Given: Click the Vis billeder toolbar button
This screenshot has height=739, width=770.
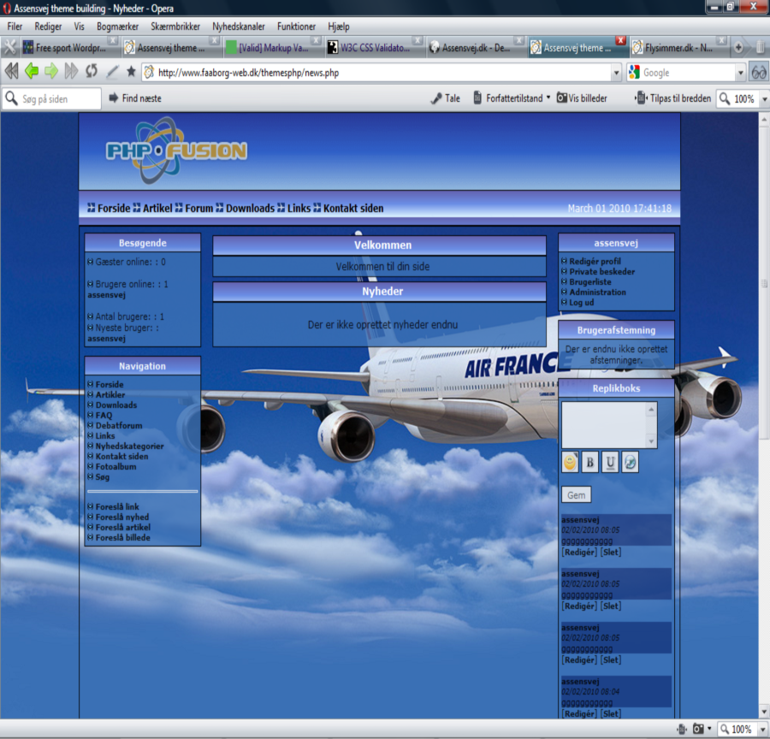Looking at the screenshot, I should (x=582, y=98).
